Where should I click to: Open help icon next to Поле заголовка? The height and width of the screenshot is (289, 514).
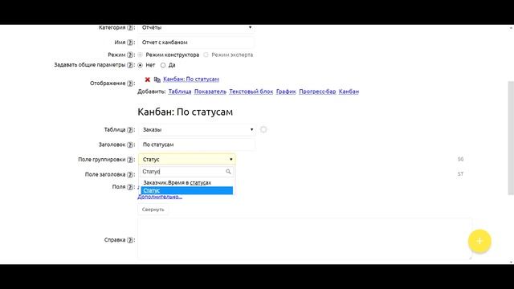[x=130, y=174]
